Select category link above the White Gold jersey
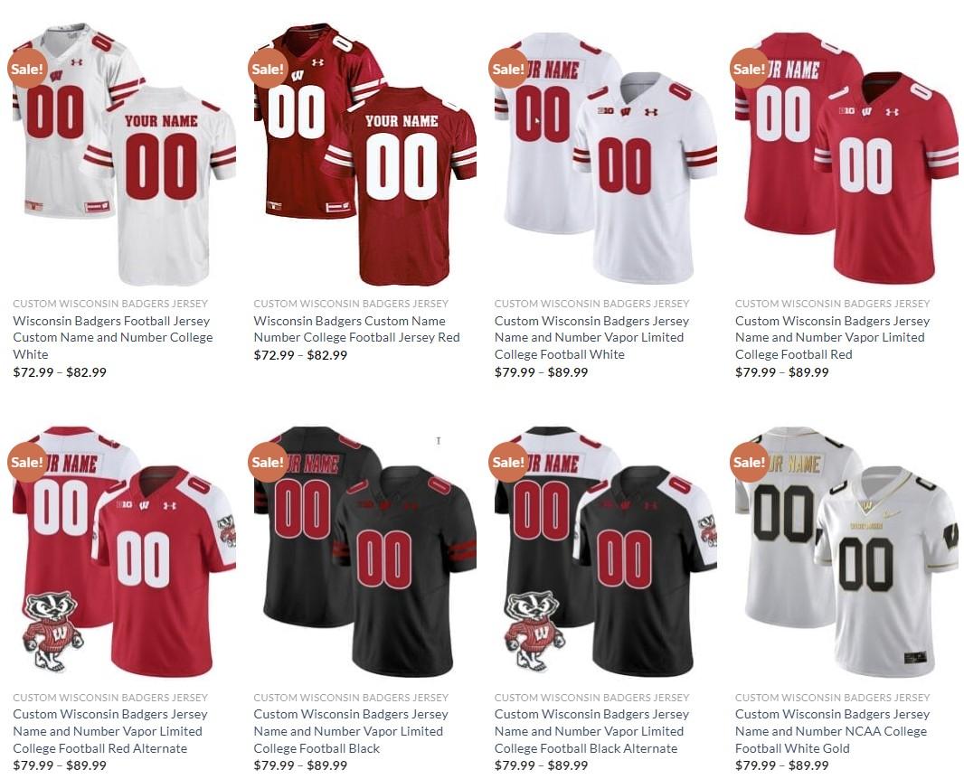This screenshot has width=964, height=779. (833, 698)
